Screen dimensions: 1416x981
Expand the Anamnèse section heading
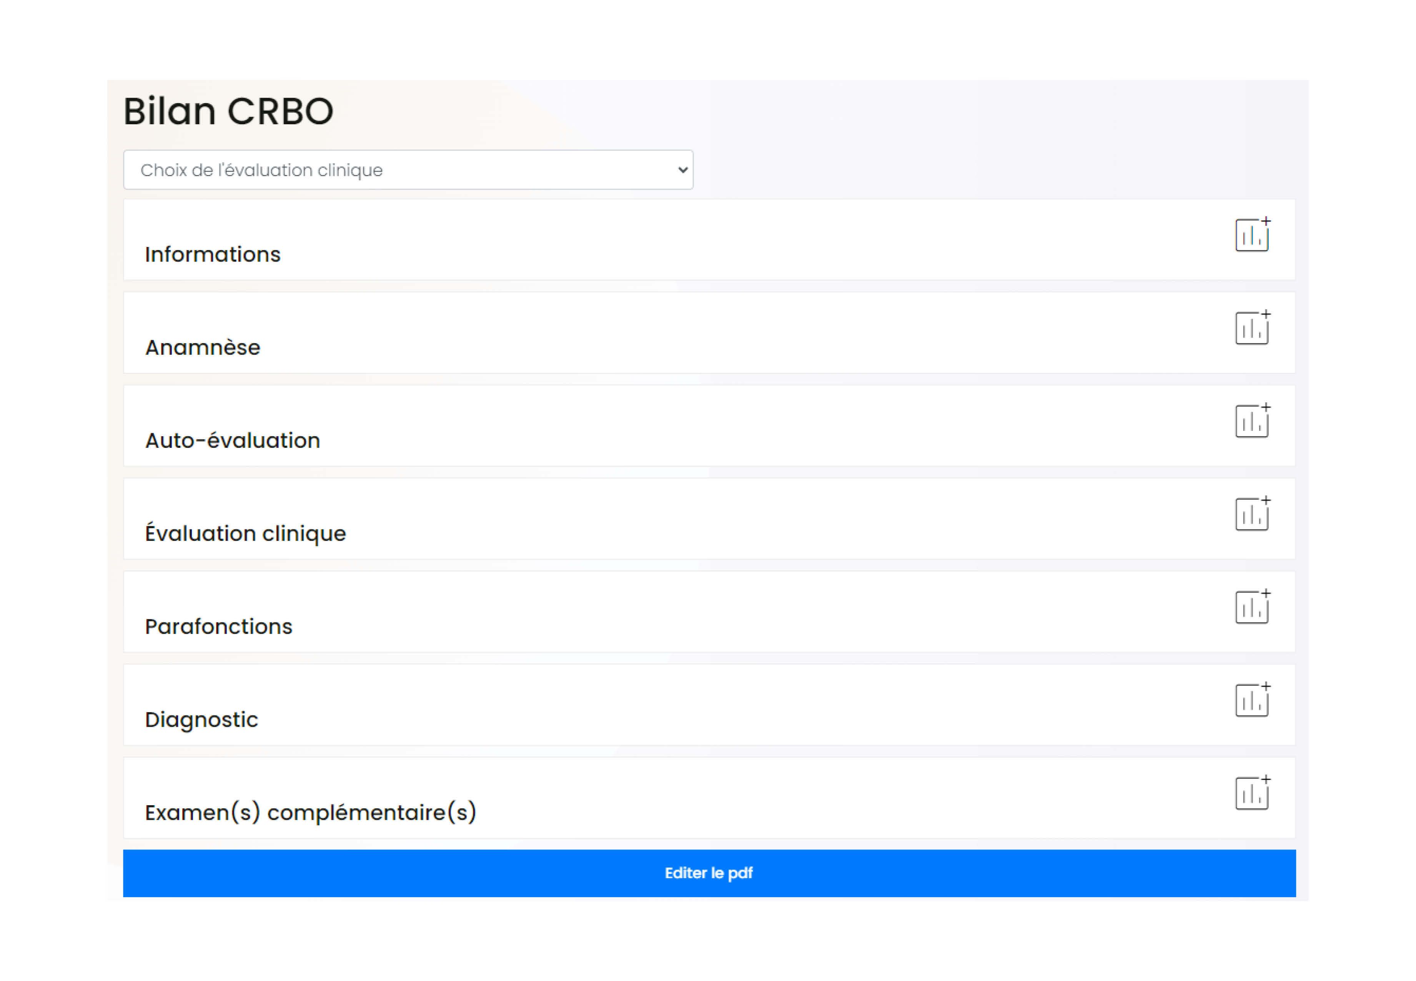pyautogui.click(x=203, y=348)
